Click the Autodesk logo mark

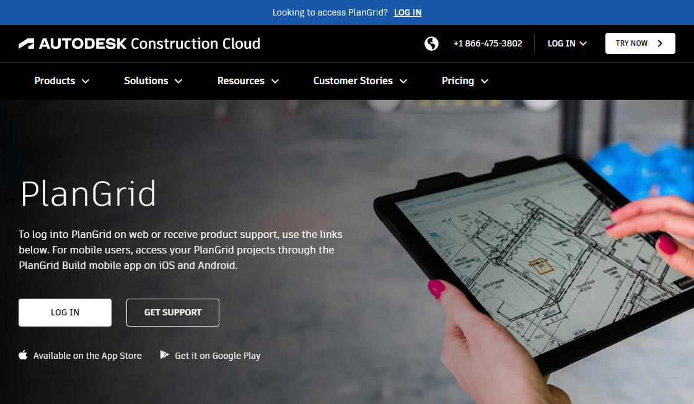click(x=26, y=43)
